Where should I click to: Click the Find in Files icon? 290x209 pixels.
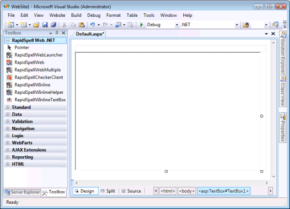tap(246, 25)
